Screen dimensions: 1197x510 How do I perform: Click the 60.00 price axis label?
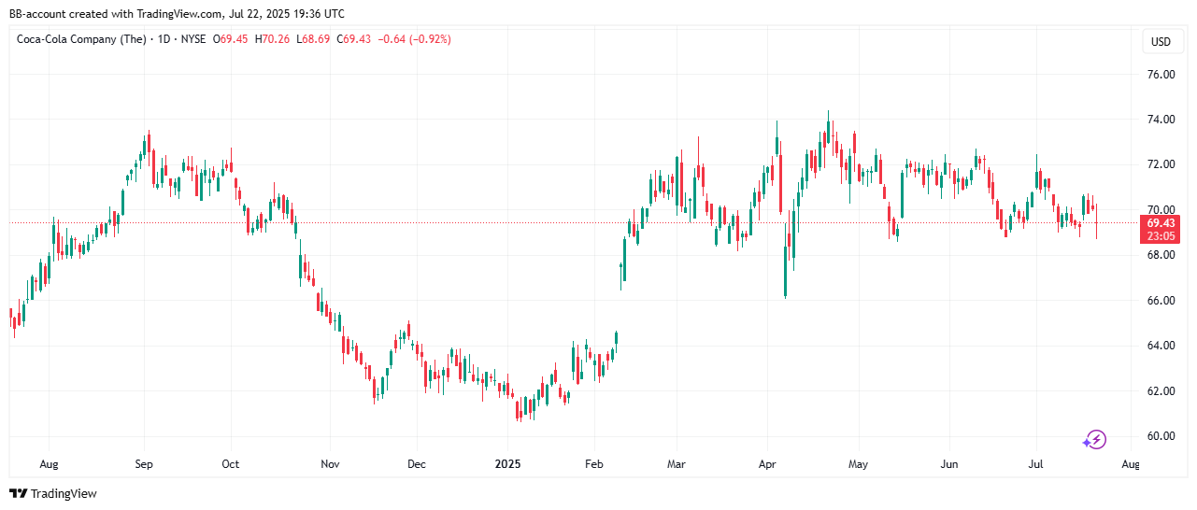click(1161, 436)
